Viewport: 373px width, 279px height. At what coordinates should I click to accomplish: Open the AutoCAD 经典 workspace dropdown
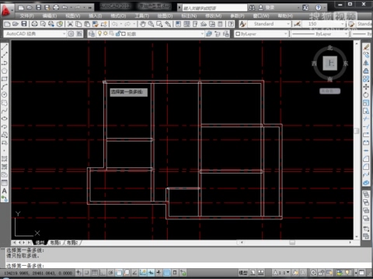[x=35, y=34]
